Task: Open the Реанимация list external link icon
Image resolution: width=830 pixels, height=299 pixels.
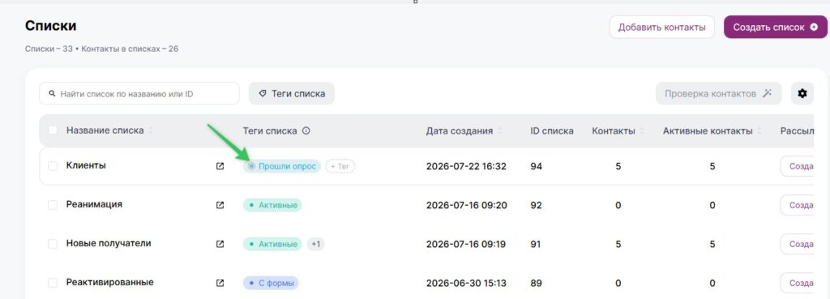Action: click(x=220, y=205)
